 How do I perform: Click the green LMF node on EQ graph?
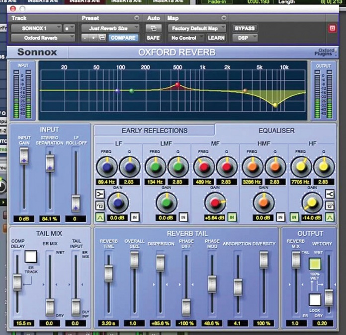pos(132,90)
